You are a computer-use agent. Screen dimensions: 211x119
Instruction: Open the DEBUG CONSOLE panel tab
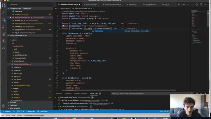point(80,94)
